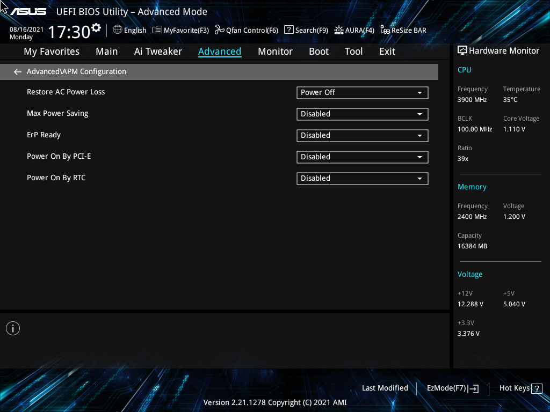Select the Power On By PCI-E label

[x=59, y=156]
